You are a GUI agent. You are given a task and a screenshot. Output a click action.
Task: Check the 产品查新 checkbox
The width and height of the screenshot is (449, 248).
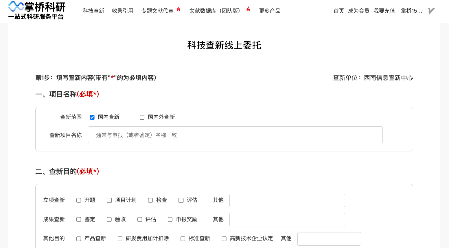pos(79,239)
